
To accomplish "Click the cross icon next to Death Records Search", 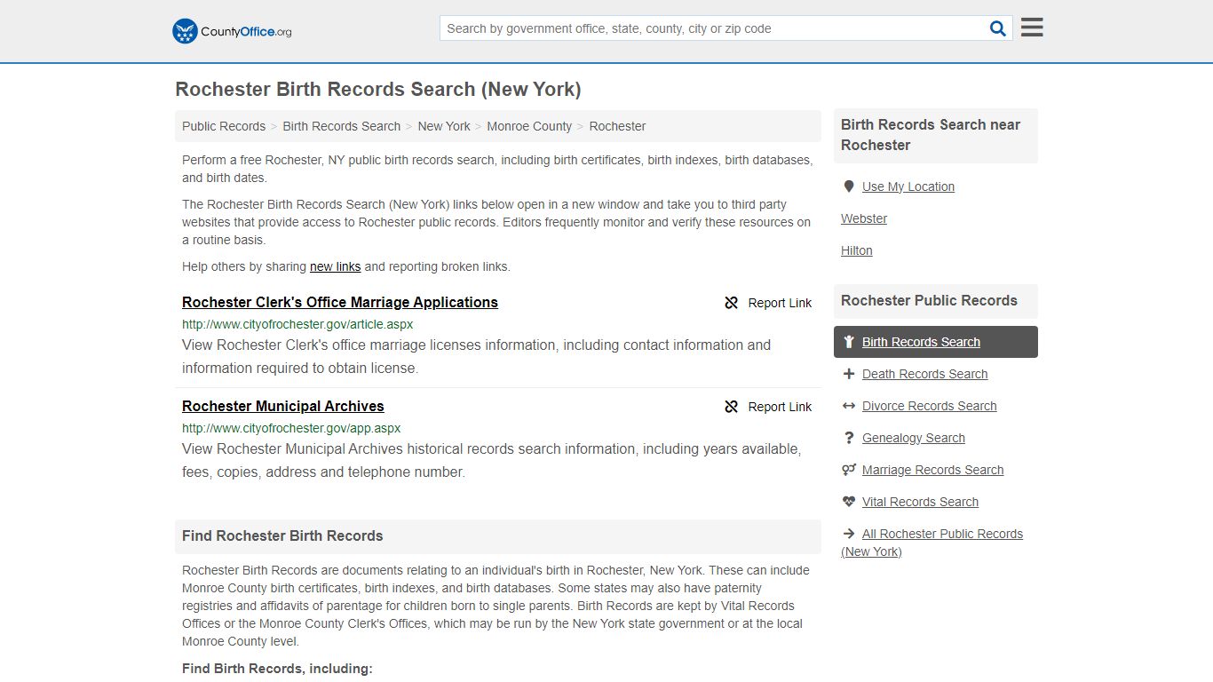I will pyautogui.click(x=849, y=374).
